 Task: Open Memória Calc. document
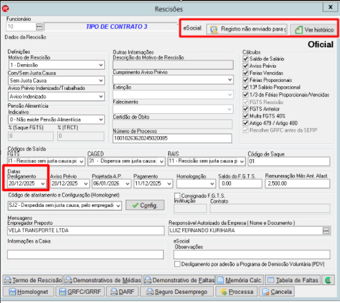click(x=240, y=280)
